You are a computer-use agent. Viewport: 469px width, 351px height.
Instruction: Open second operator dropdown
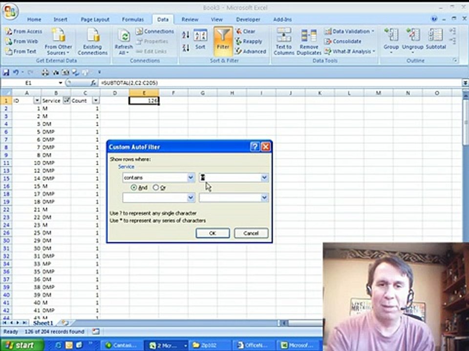point(191,197)
